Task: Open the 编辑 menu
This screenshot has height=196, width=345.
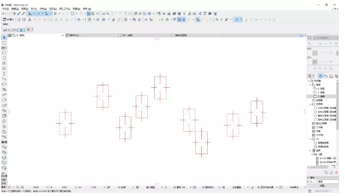Action: pyautogui.click(x=15, y=9)
